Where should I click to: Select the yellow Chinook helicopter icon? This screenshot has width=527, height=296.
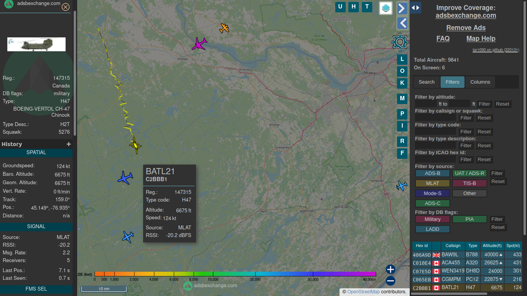[135, 145]
